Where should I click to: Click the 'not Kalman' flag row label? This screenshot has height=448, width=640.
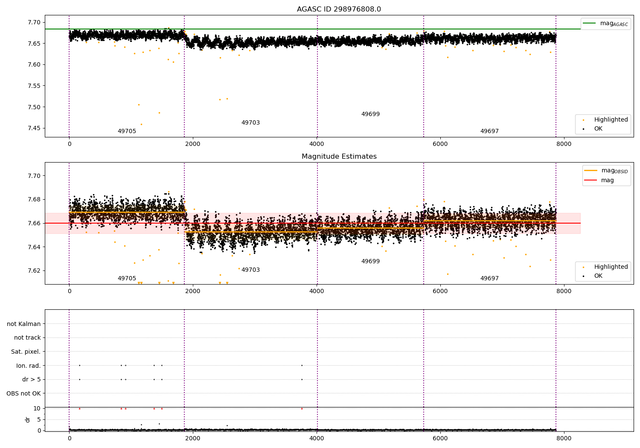click(24, 324)
